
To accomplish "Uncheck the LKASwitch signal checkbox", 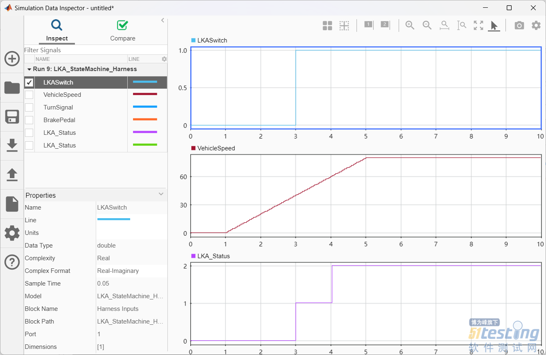I will [x=29, y=83].
